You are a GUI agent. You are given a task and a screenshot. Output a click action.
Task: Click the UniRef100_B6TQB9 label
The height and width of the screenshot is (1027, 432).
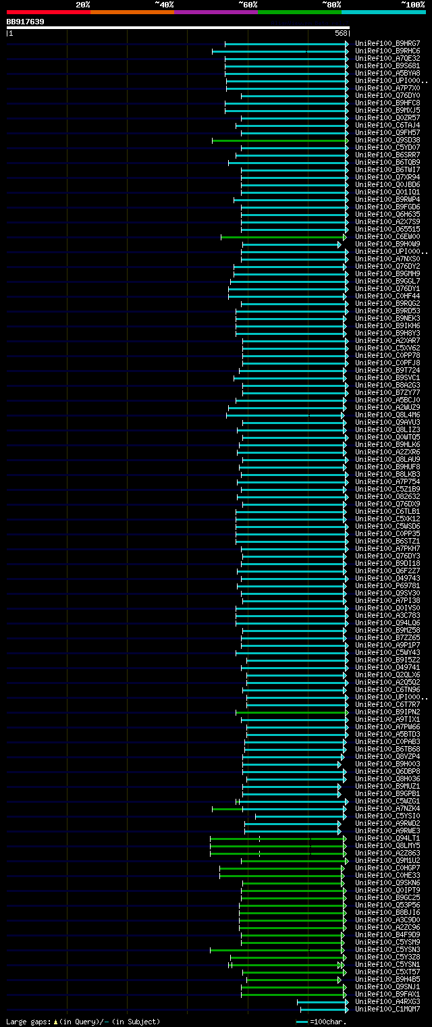click(x=387, y=162)
